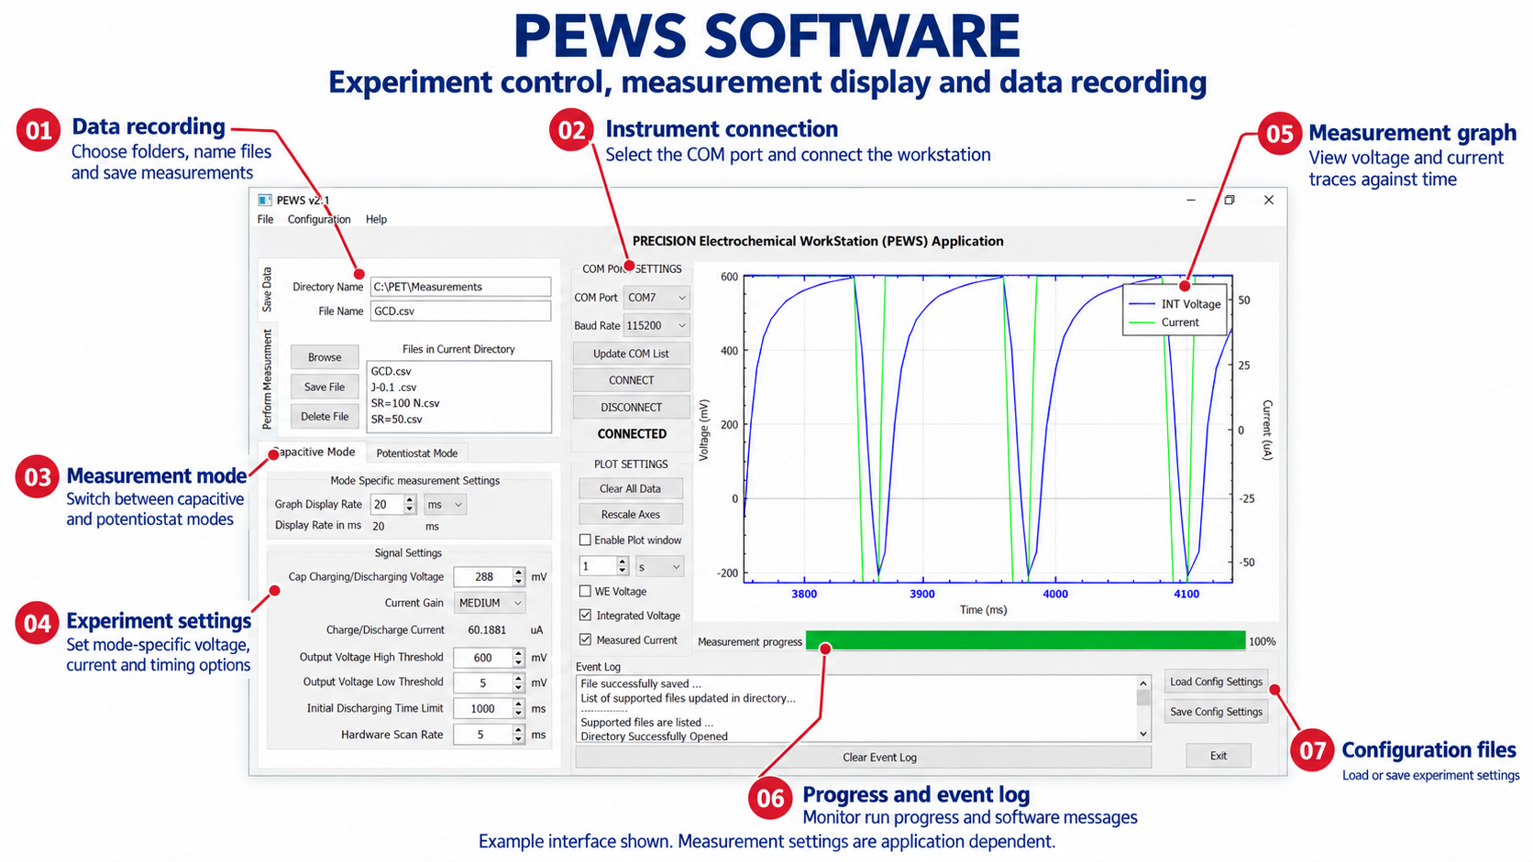Click Clear All Data button

coord(631,489)
